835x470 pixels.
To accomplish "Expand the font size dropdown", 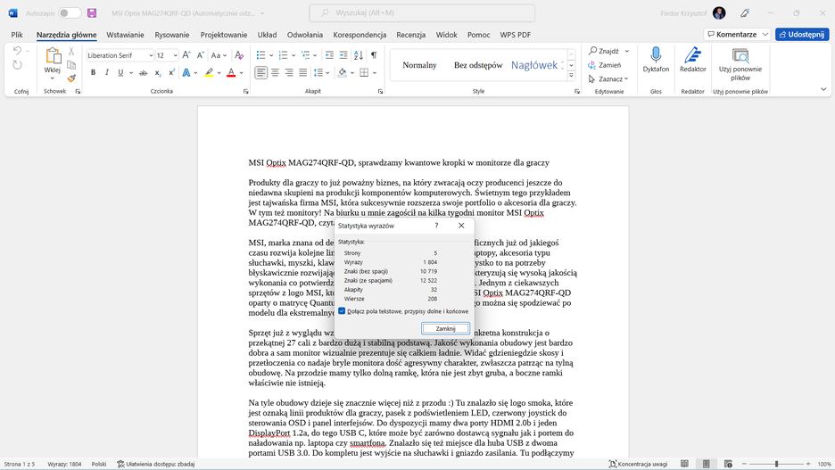I will point(175,55).
